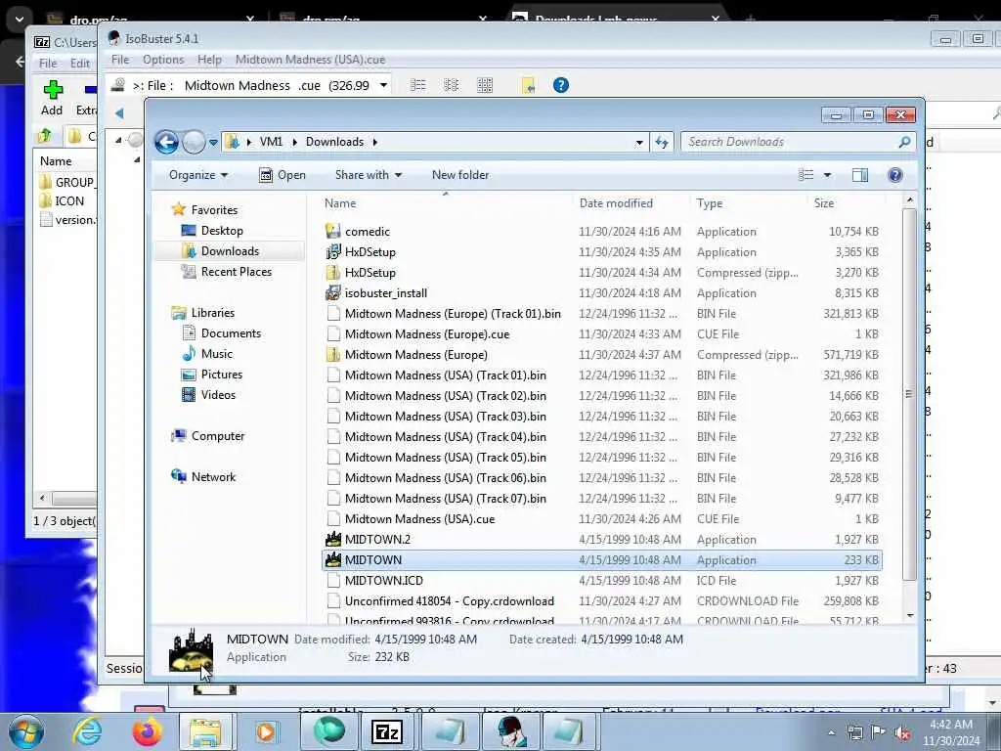Open IsoBuster's yellow folder toolbar icon
This screenshot has height=751, width=1001.
pyautogui.click(x=528, y=85)
